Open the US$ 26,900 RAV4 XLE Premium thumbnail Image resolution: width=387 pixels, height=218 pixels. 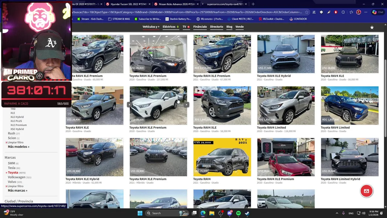pyautogui.click(x=158, y=54)
